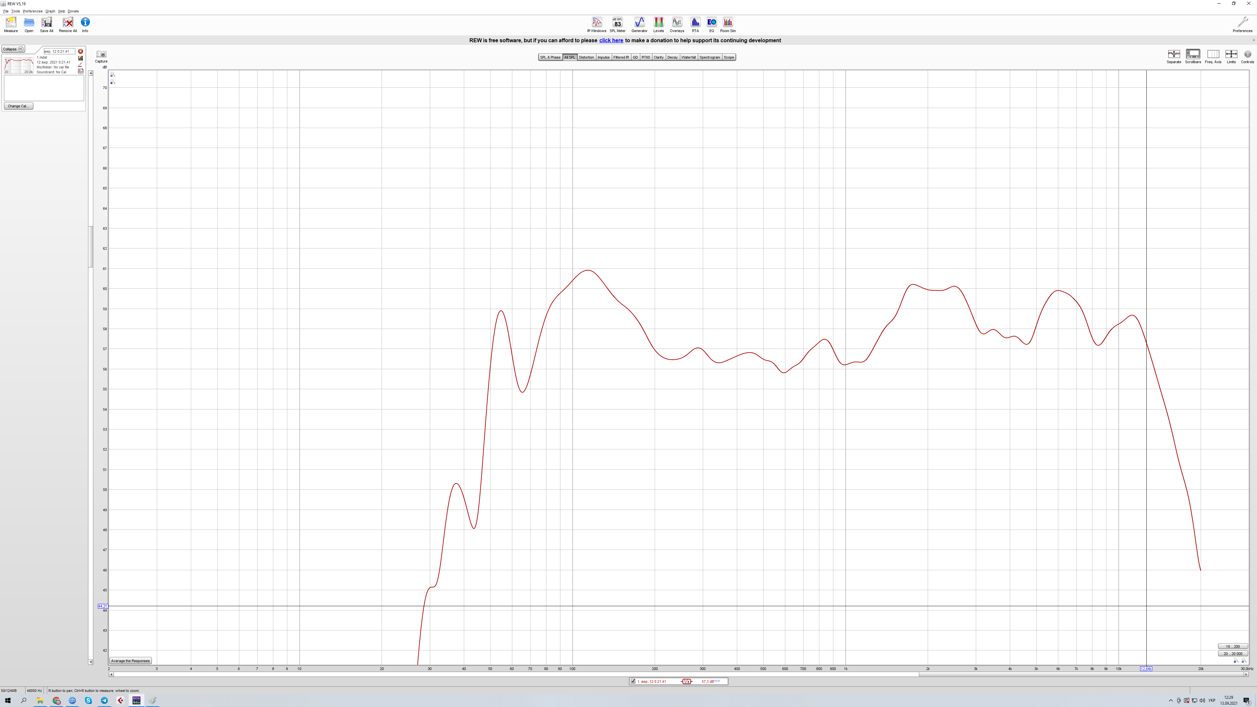Select measurement 1 thumbnail graph
The image size is (1257, 707).
[x=19, y=65]
